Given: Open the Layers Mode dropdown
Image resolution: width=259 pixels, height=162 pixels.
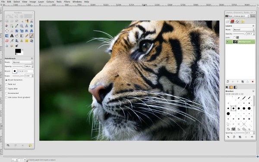Looking at the screenshot, I should pyautogui.click(x=244, y=29).
